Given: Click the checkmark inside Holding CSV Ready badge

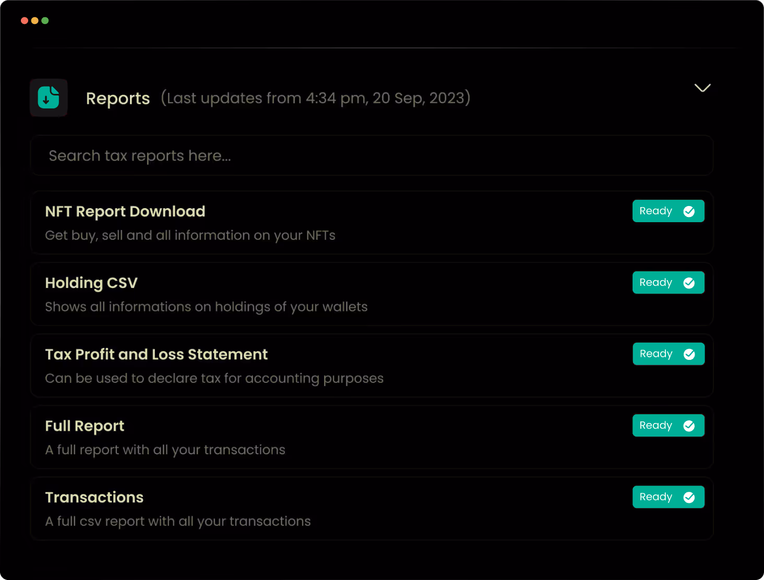Looking at the screenshot, I should [x=689, y=282].
